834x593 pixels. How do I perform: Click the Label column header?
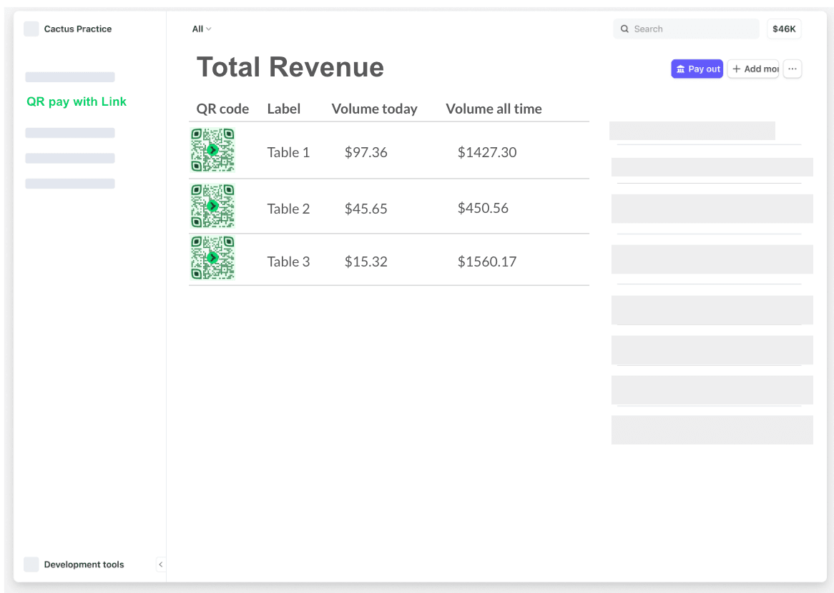(283, 109)
